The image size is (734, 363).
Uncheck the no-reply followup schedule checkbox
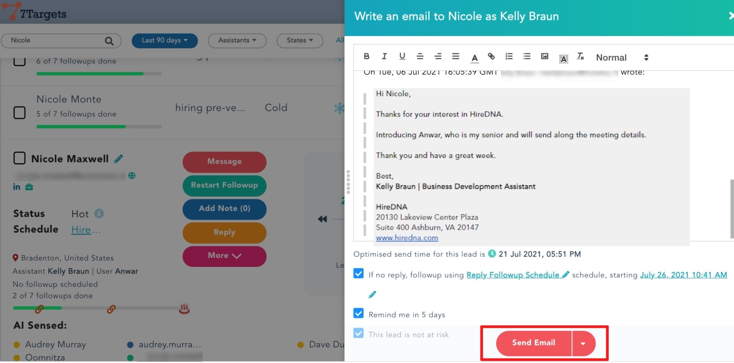coord(359,274)
